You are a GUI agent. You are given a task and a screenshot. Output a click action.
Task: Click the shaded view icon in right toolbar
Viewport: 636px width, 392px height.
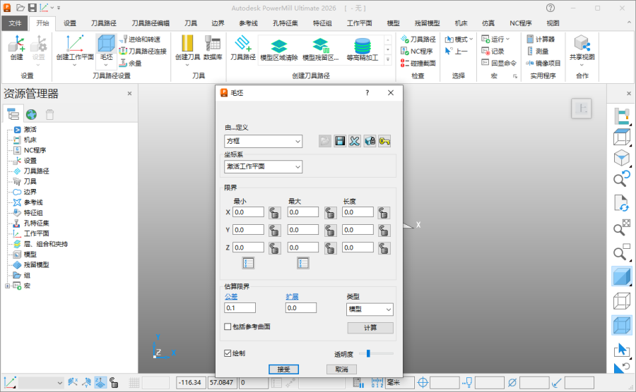click(621, 276)
